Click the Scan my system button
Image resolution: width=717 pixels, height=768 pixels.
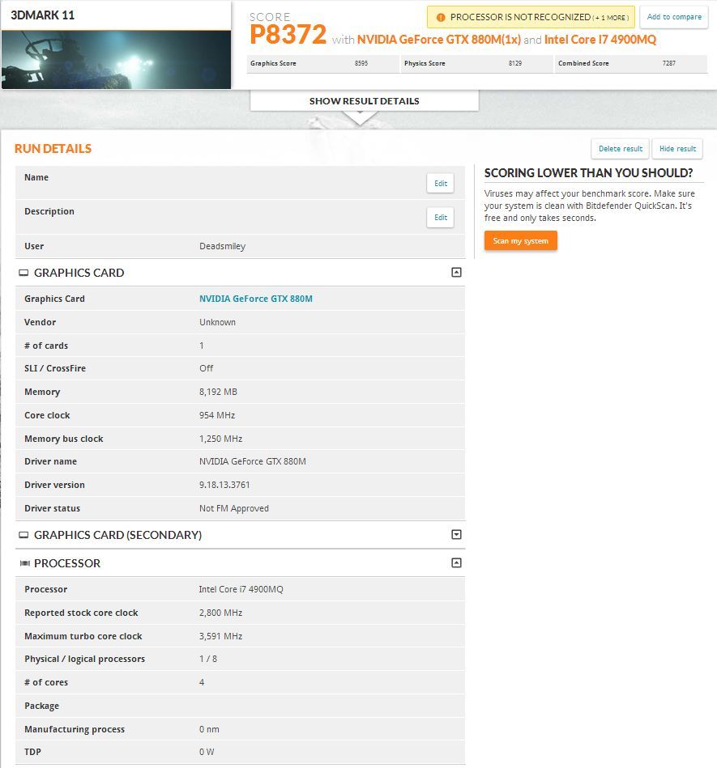520,241
